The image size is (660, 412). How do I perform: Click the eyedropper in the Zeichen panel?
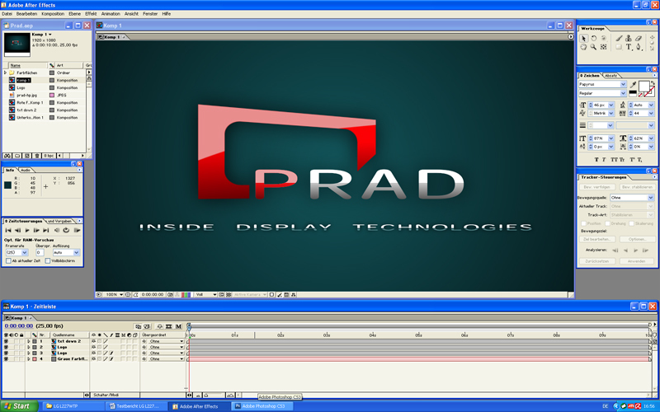pyautogui.click(x=633, y=85)
